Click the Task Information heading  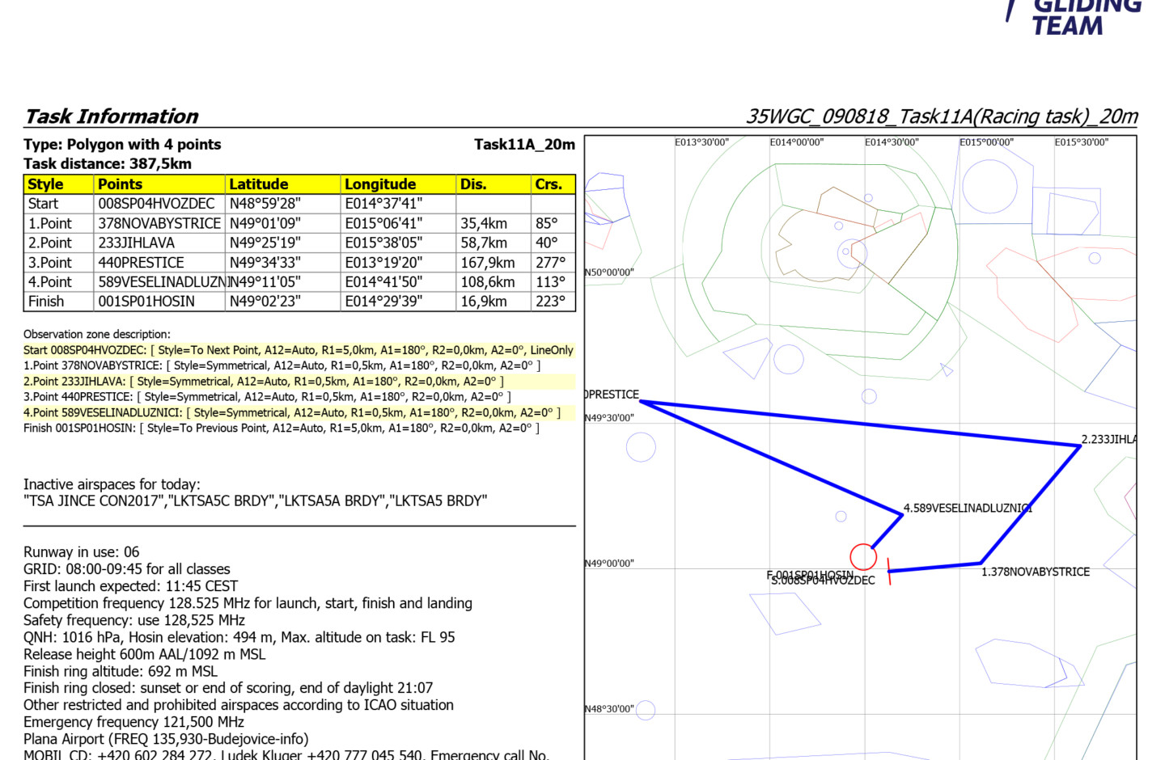coord(112,116)
